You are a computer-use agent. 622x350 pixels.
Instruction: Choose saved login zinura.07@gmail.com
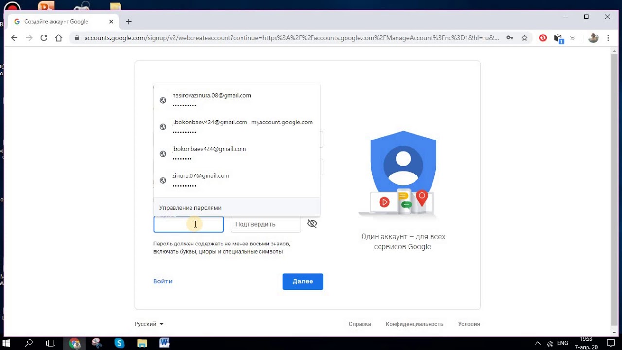[x=237, y=180]
